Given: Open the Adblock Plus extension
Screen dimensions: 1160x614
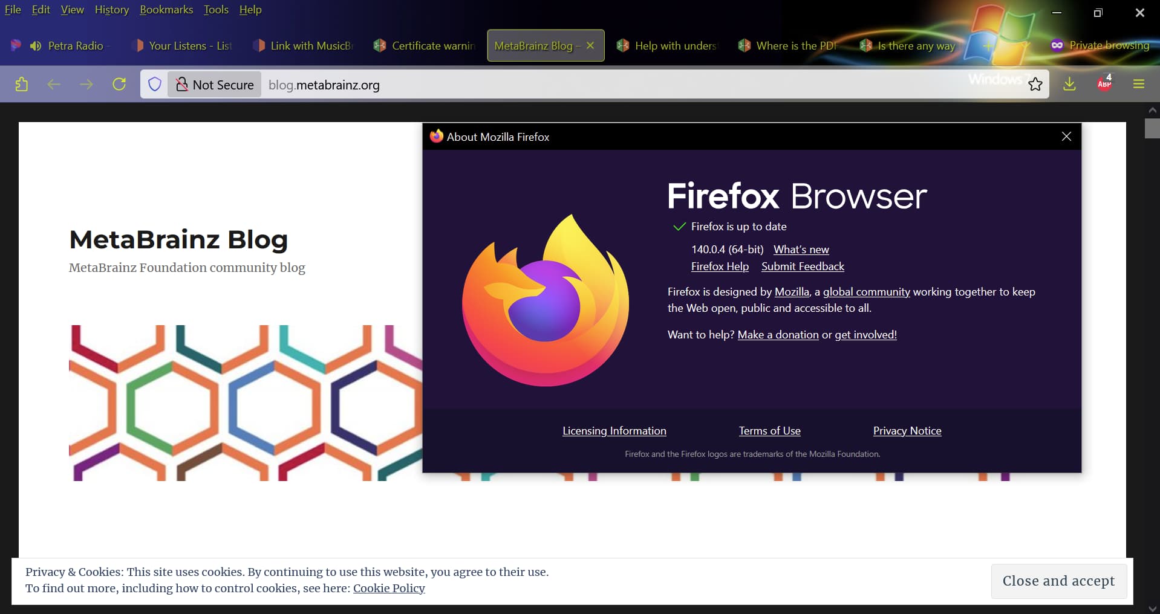Looking at the screenshot, I should (1104, 83).
